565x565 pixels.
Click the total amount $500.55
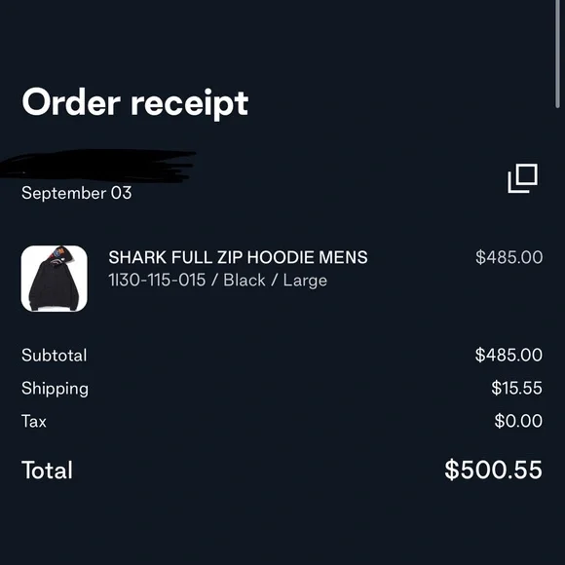493,470
